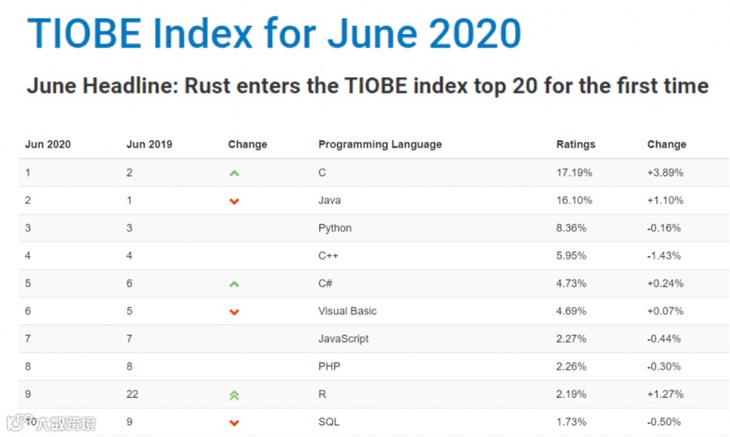Select the language name Visual Basic
This screenshot has height=437, width=730.
coord(348,311)
